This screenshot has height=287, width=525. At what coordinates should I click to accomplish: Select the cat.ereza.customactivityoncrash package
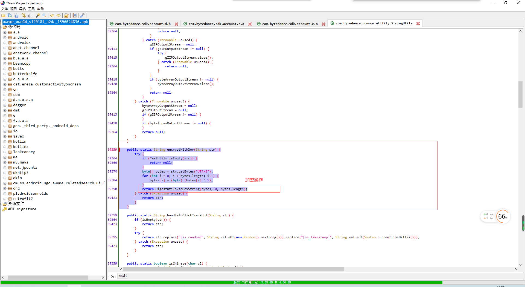47,84
